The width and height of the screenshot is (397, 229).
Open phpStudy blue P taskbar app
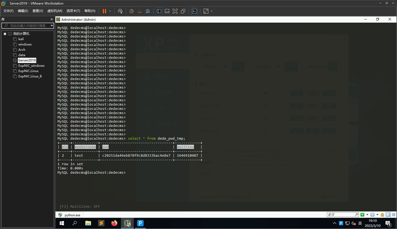[140, 223]
